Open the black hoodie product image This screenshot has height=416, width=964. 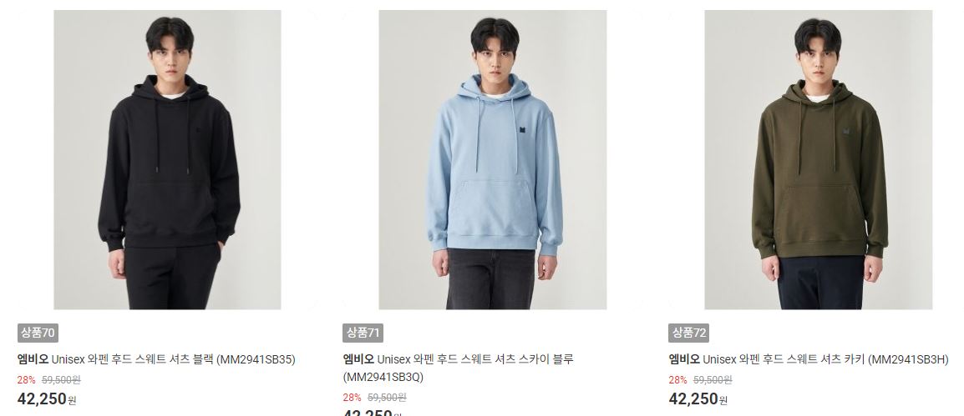coord(167,159)
